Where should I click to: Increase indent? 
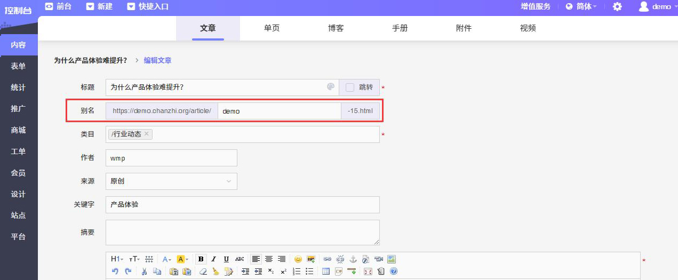(245, 271)
